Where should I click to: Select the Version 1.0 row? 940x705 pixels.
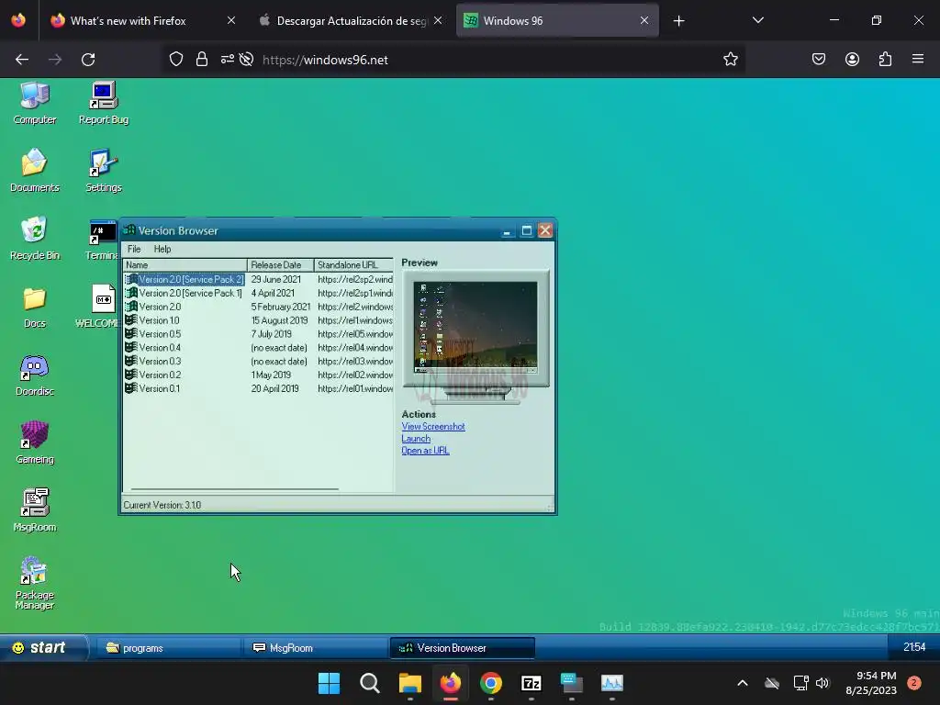point(258,320)
